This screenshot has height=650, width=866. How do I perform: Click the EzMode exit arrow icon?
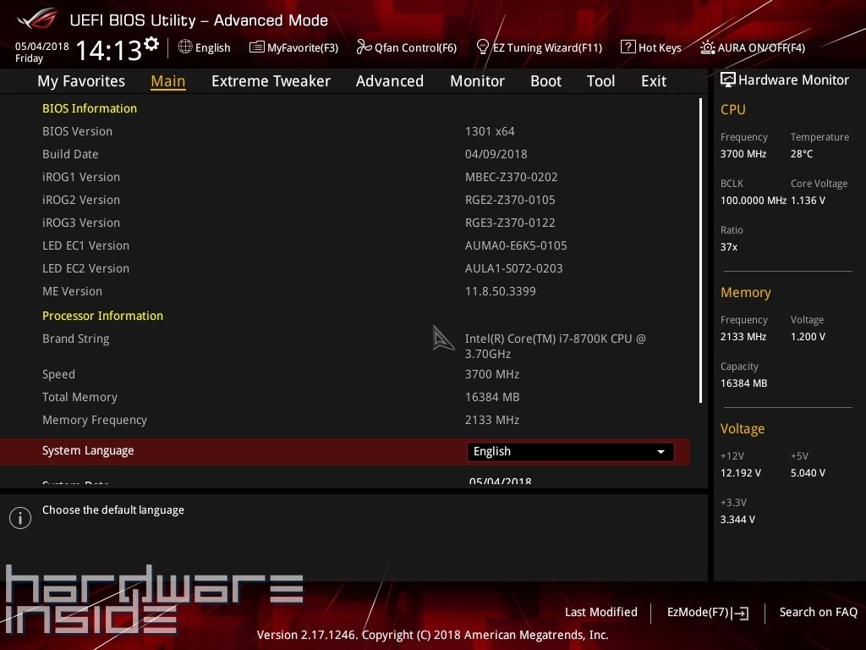coord(741,613)
